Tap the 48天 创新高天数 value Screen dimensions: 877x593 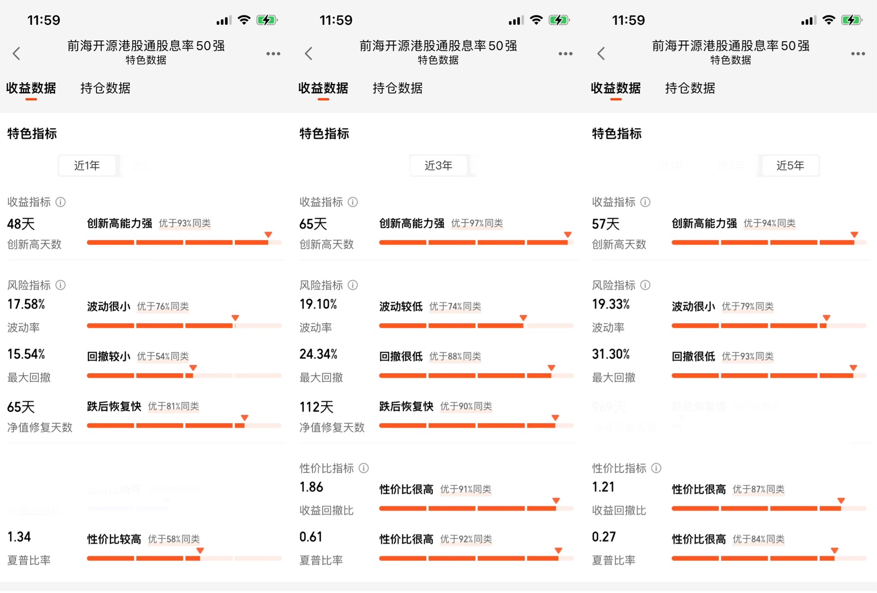coord(21,224)
